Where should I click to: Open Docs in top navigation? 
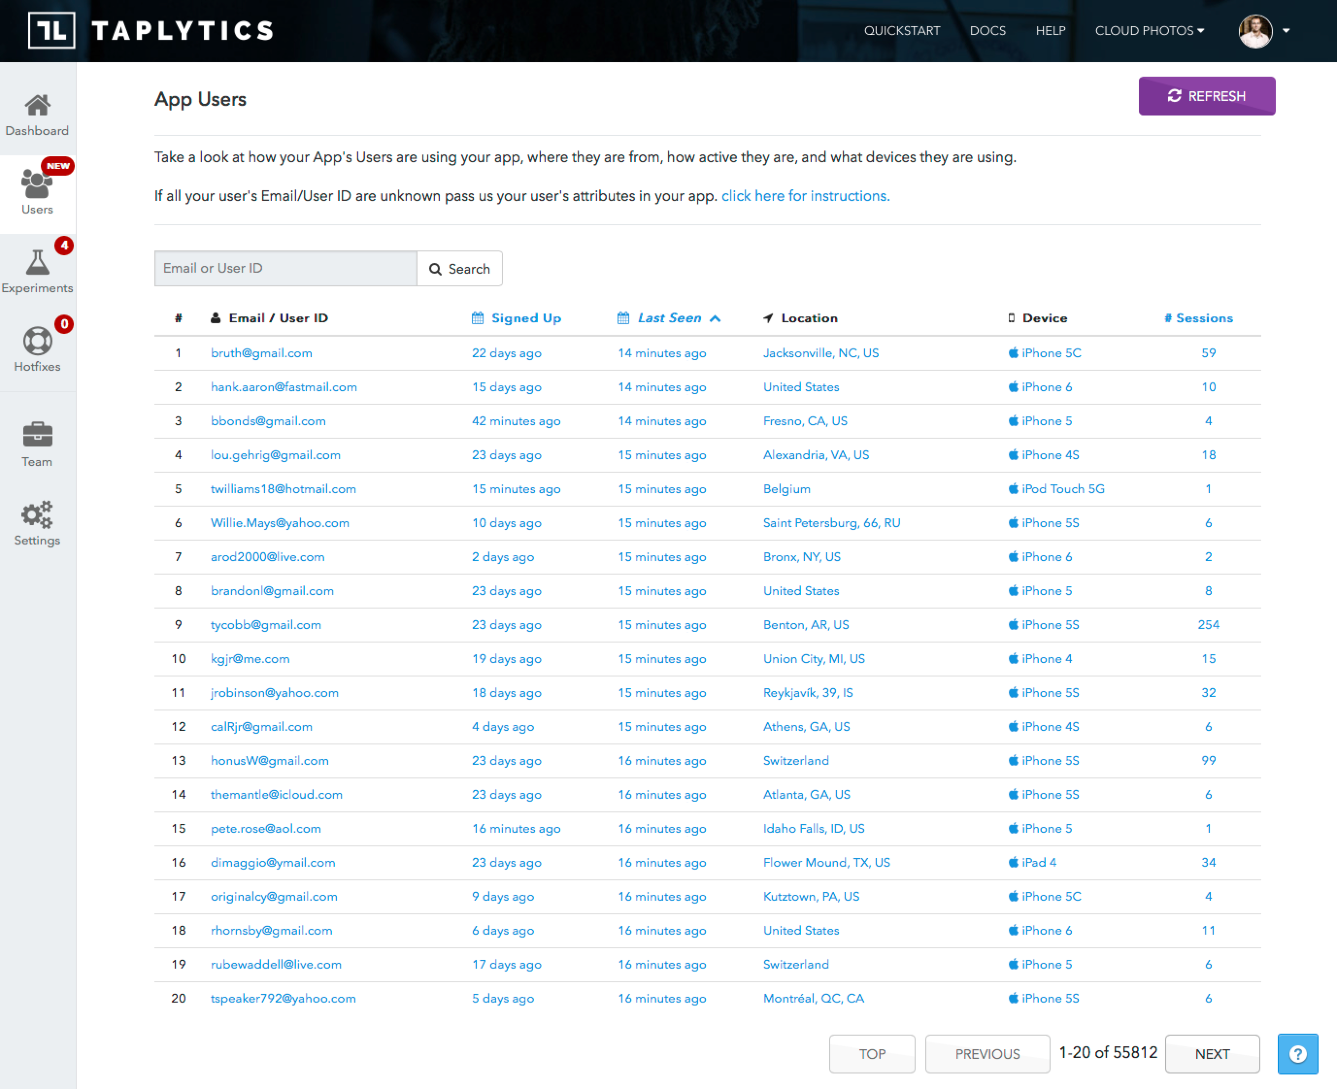pos(987,31)
